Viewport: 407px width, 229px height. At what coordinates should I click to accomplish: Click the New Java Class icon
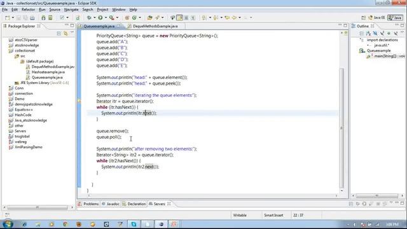[x=134, y=18]
